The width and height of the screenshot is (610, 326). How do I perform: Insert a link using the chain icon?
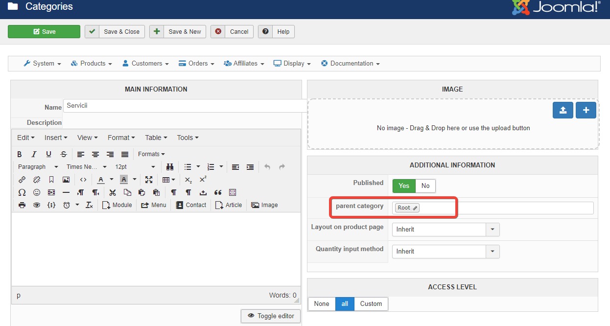22,180
